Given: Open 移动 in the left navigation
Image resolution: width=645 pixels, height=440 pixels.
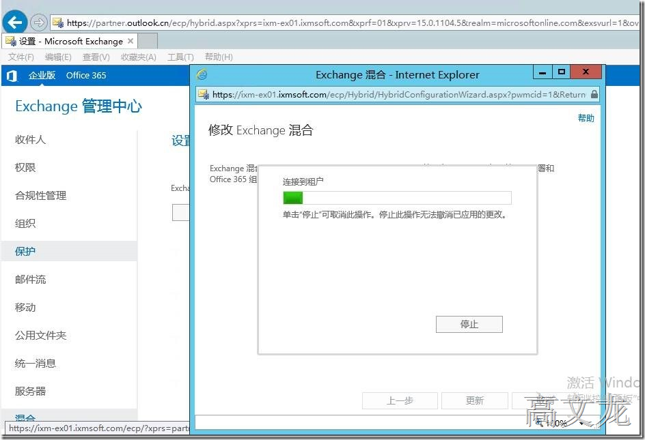Looking at the screenshot, I should click(x=25, y=307).
